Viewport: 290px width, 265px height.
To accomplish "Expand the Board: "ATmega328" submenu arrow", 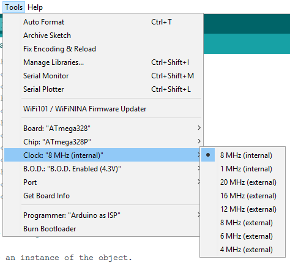I will [199, 128].
